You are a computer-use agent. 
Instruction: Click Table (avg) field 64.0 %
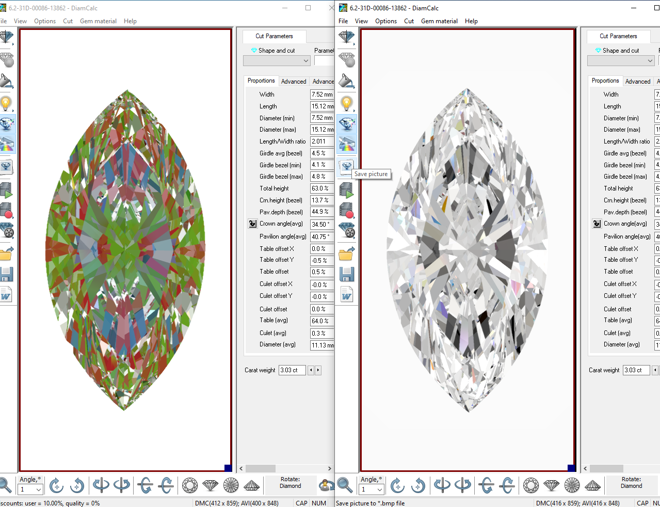(322, 321)
